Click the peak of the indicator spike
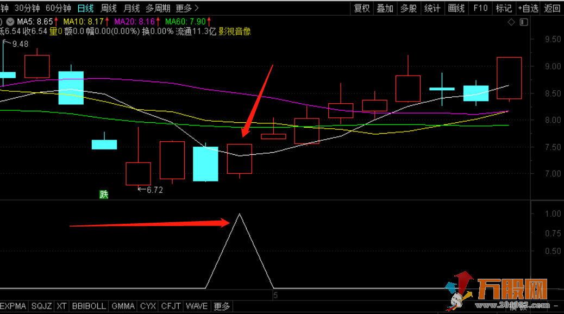This screenshot has height=314, width=564. (240, 215)
